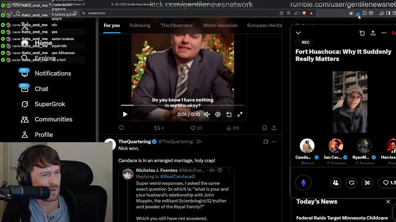The width and height of the screenshot is (396, 222).
Task: Share the video post
Action: coord(274,128)
